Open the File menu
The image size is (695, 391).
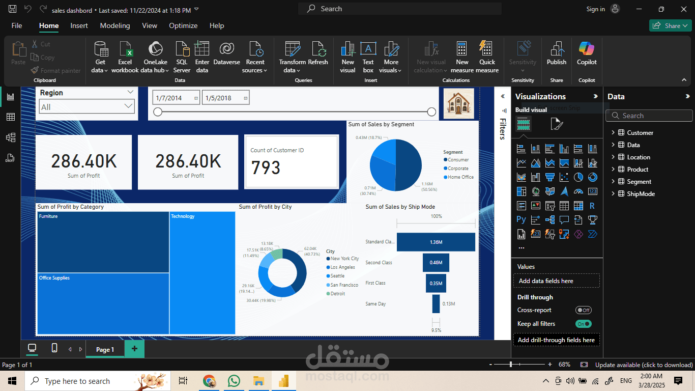pos(17,25)
